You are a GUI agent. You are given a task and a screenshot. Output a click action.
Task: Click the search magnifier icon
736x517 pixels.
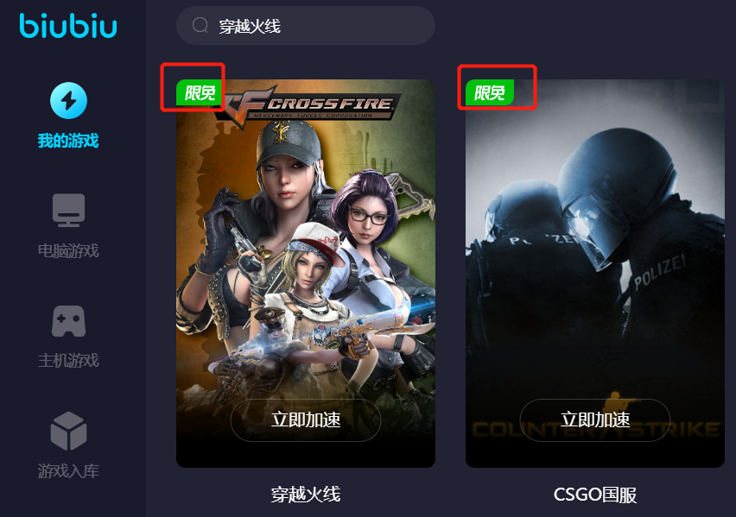click(200, 25)
